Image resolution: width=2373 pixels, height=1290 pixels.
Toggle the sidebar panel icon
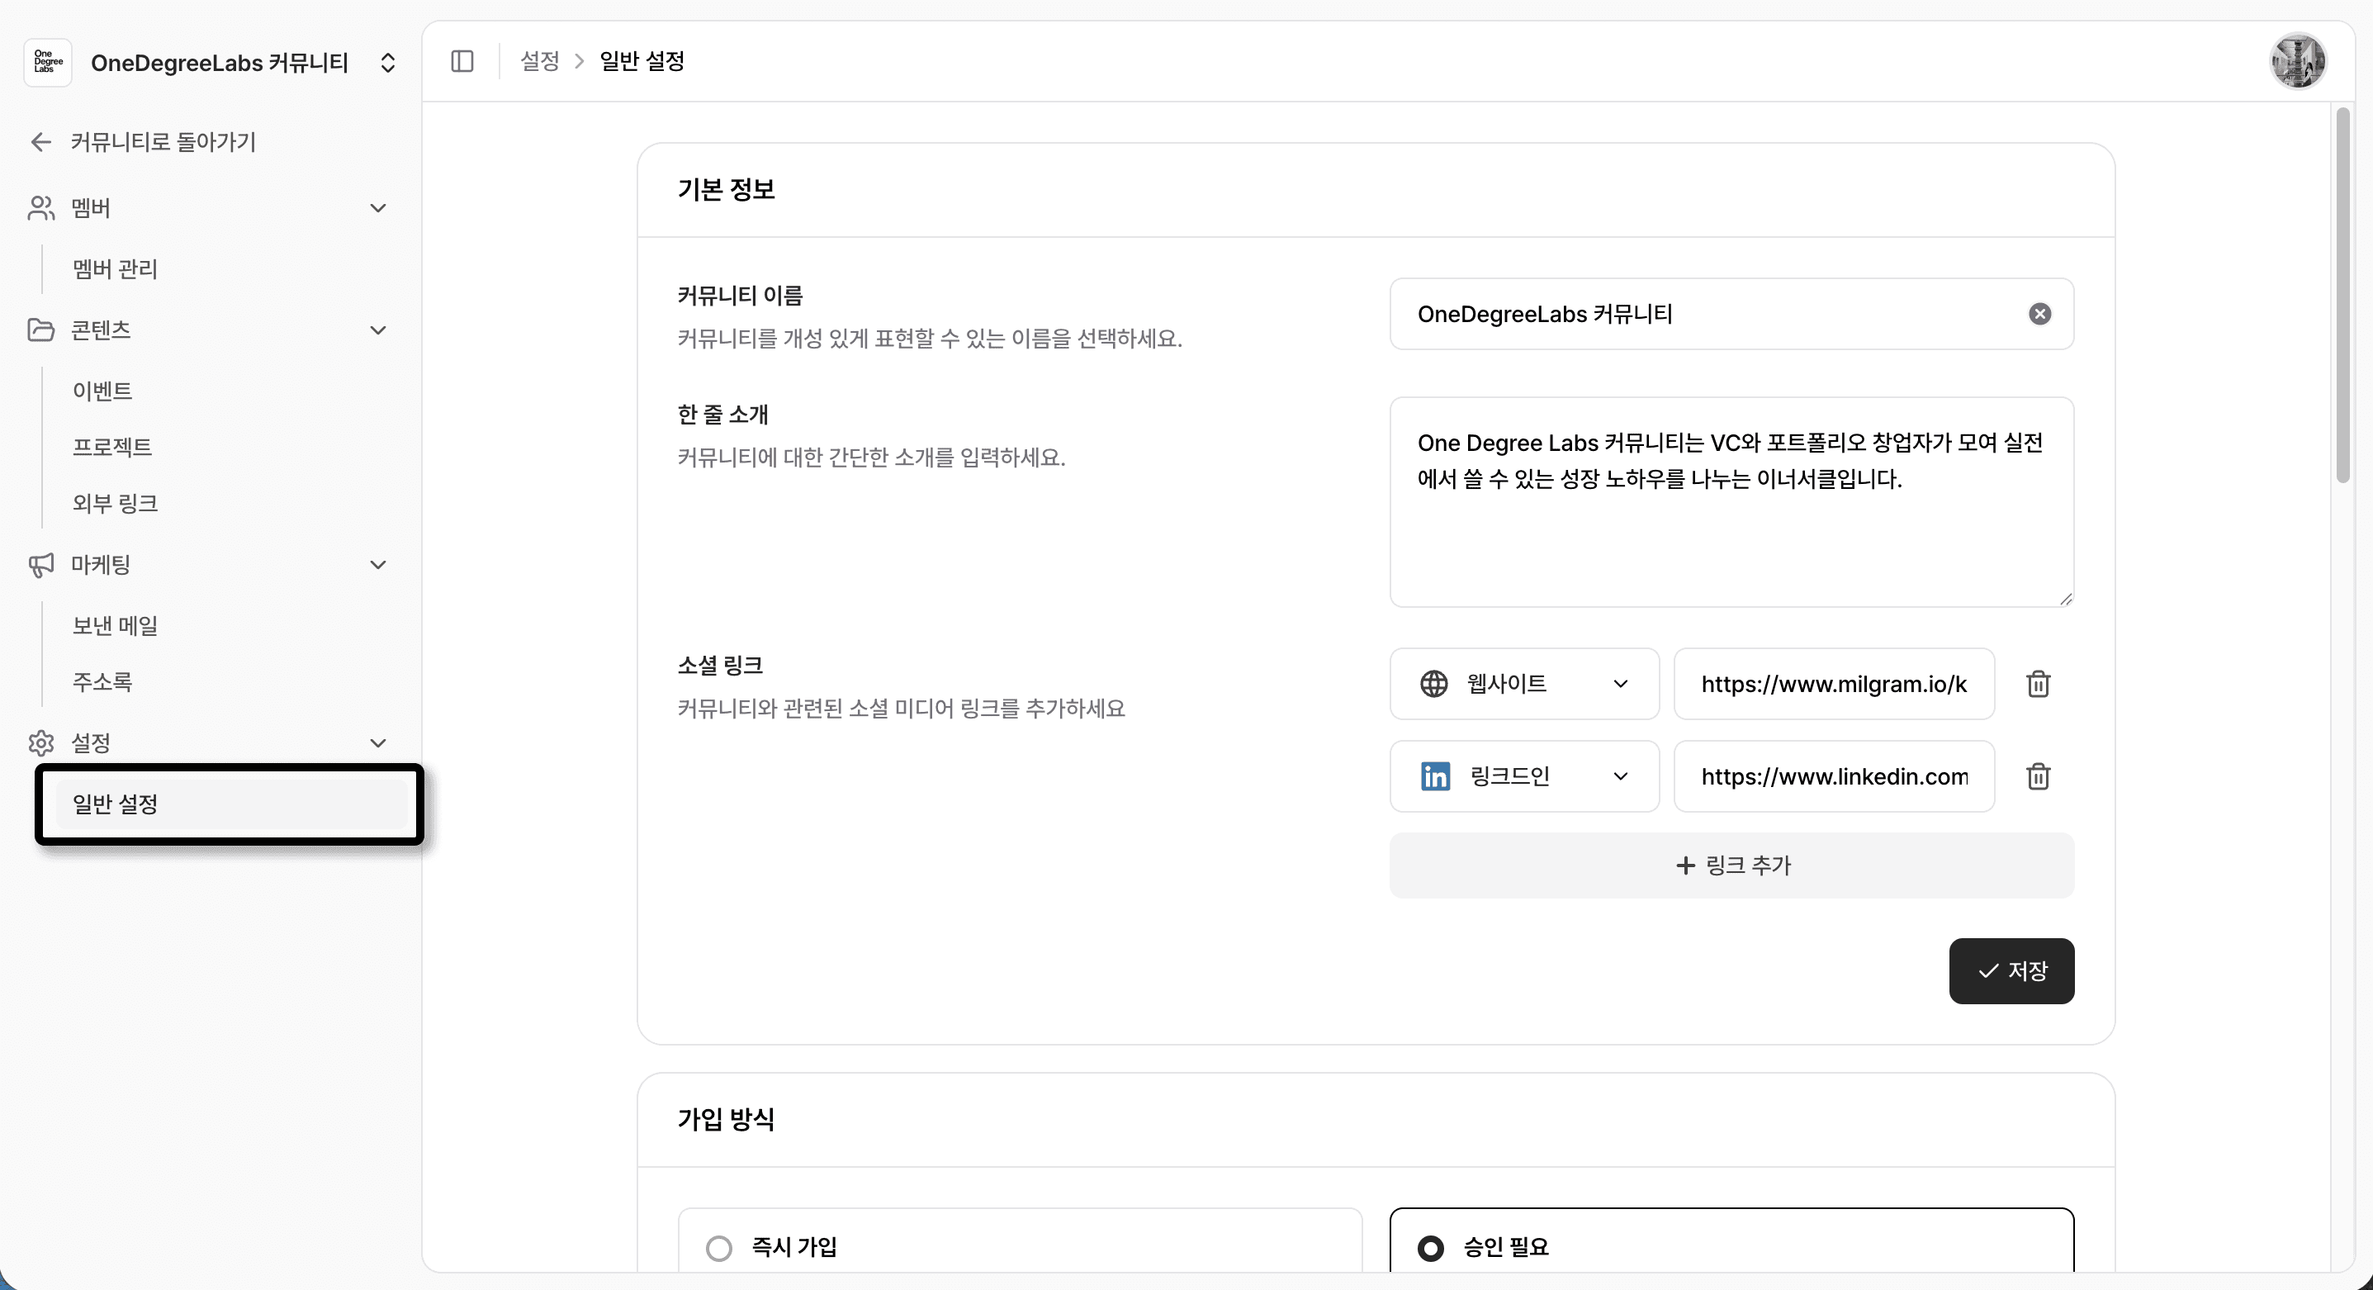coord(462,62)
